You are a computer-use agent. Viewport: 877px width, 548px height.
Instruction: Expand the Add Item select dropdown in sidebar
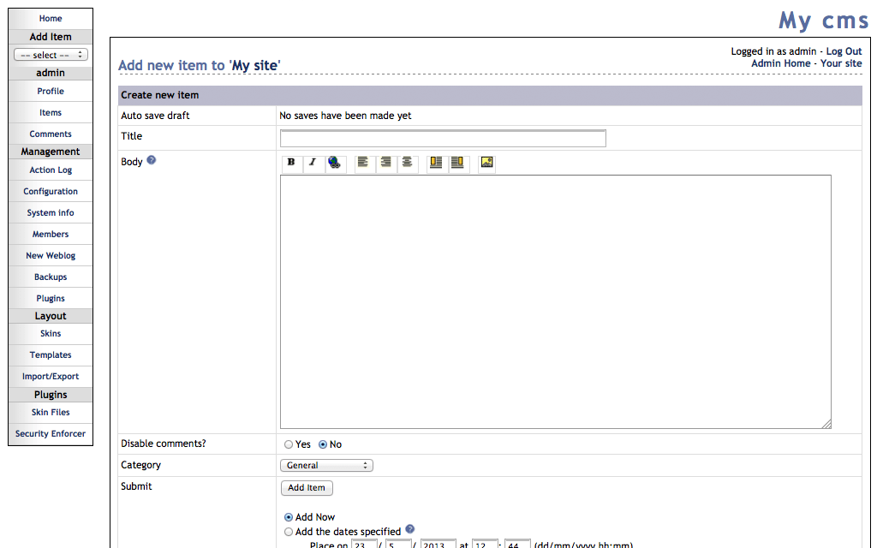[51, 55]
